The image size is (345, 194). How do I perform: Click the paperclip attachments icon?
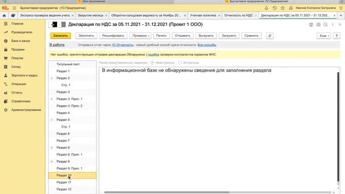(x=270, y=36)
